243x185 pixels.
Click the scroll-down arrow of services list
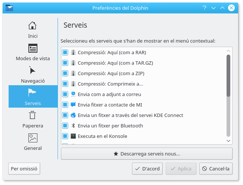point(228,141)
